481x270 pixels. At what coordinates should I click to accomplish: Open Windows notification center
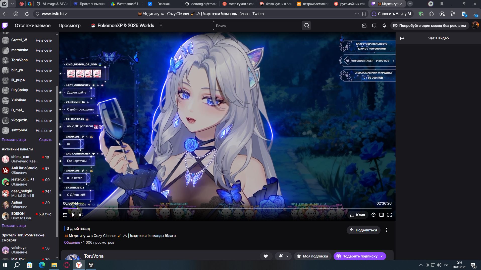(x=473, y=265)
